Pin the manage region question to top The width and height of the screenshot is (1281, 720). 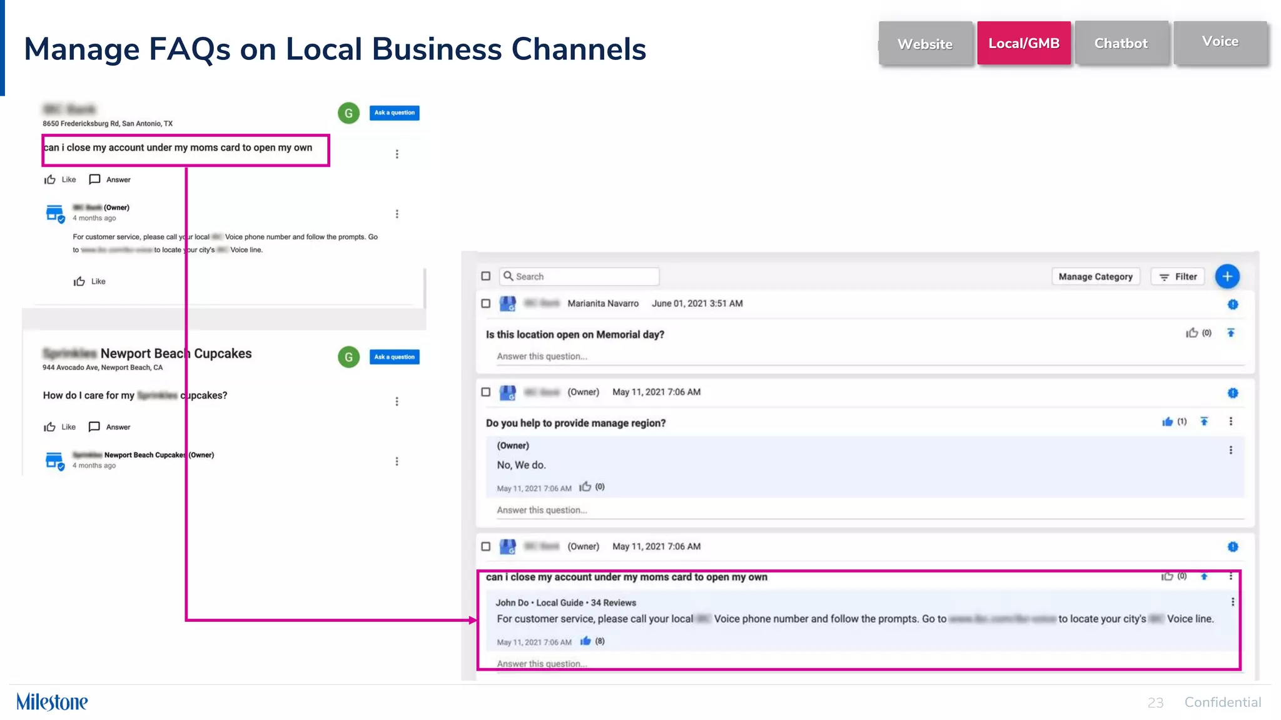click(x=1205, y=421)
